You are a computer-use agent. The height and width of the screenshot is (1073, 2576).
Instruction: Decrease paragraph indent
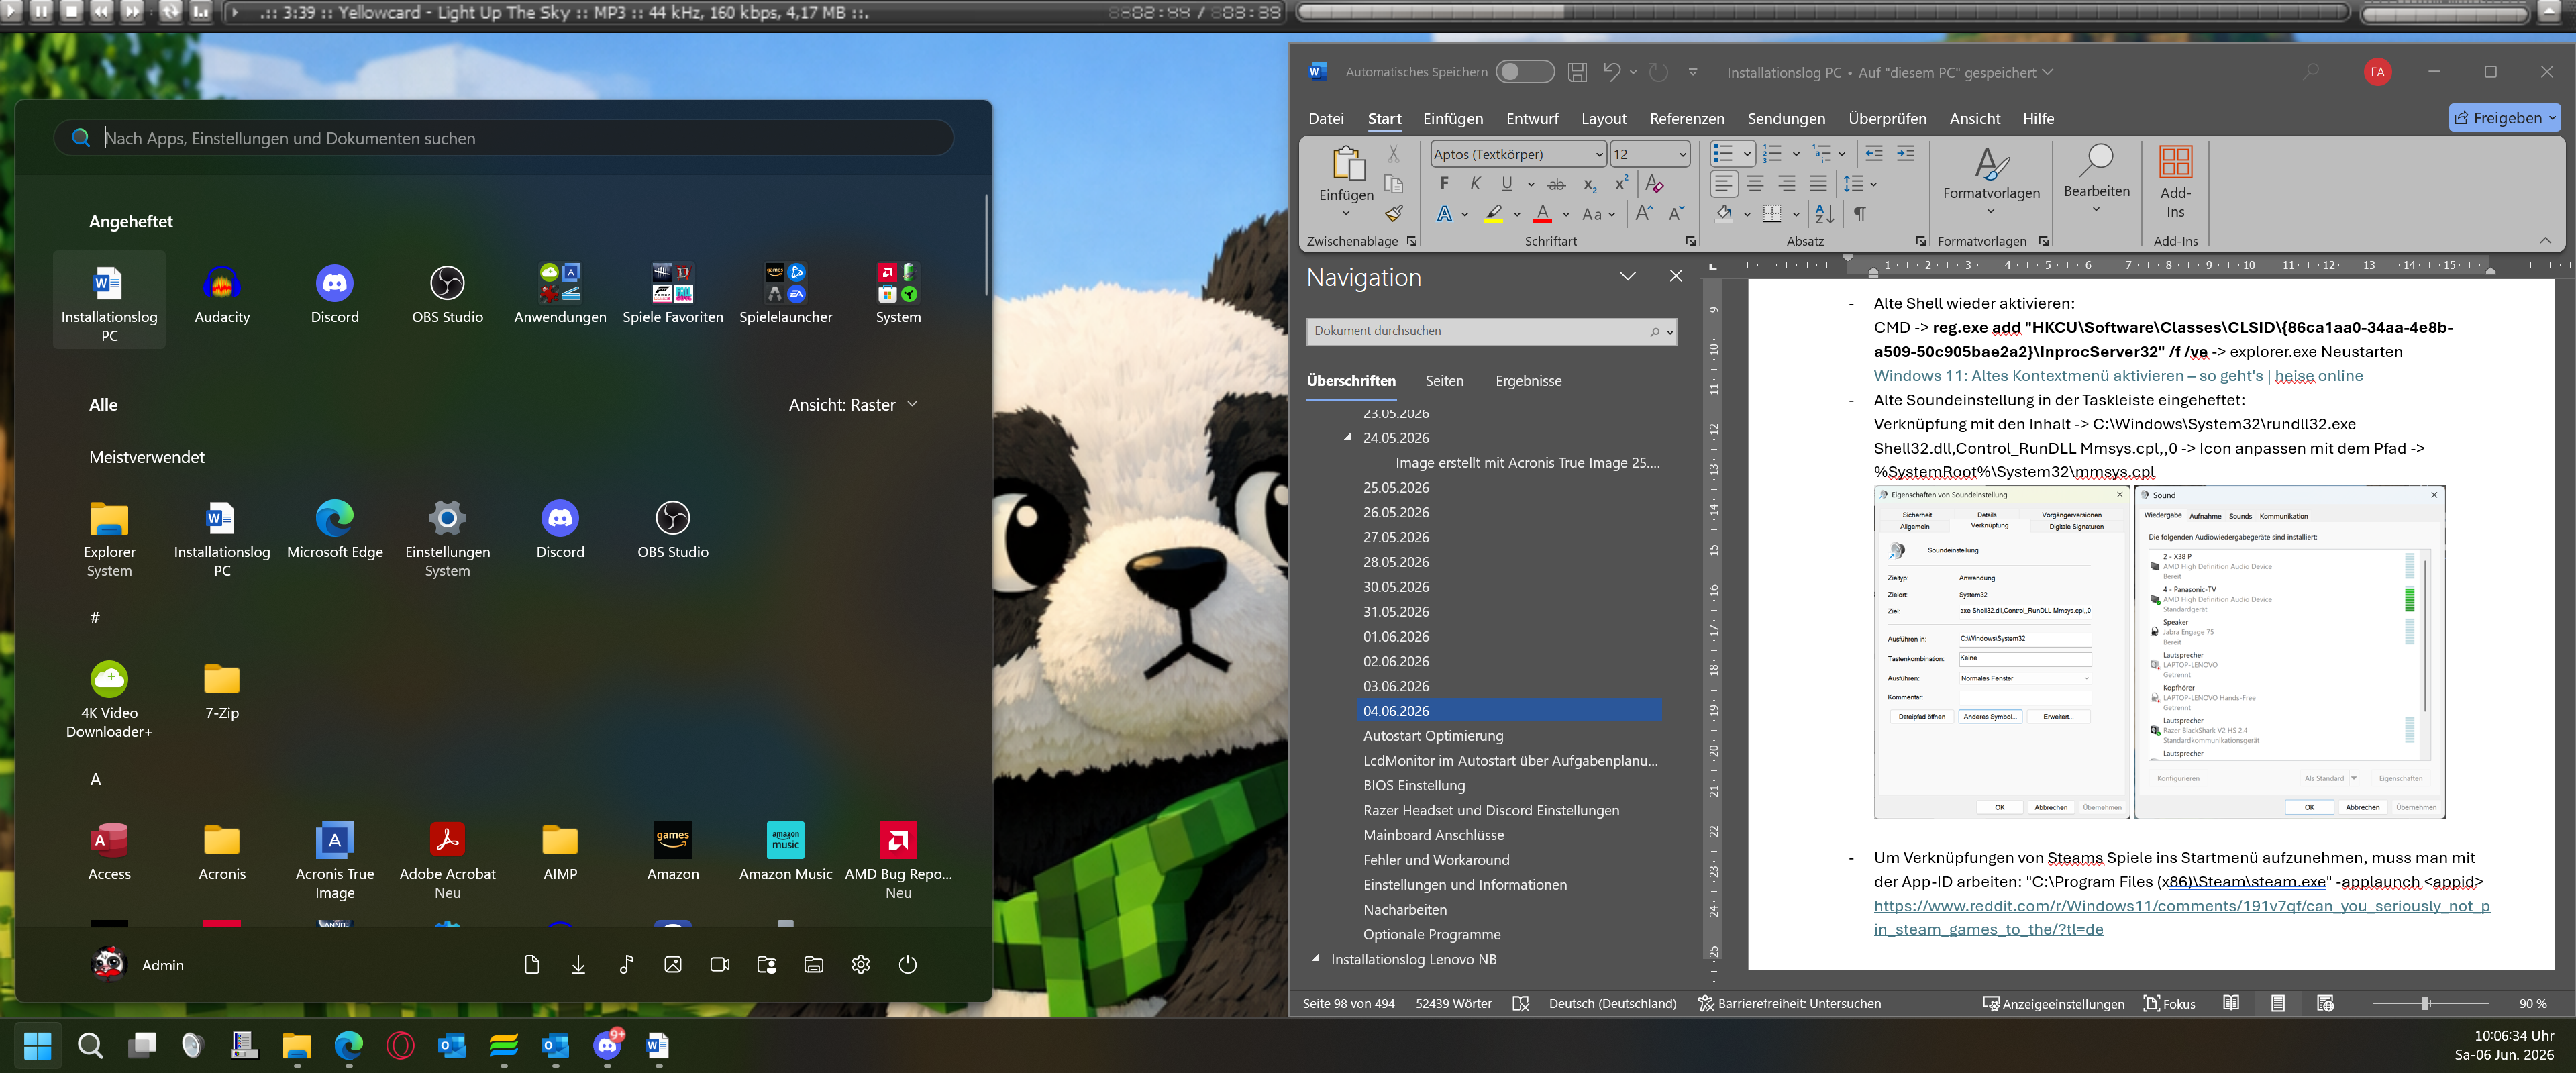(x=1874, y=154)
